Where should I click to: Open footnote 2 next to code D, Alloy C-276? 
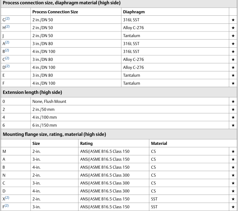(7, 66)
